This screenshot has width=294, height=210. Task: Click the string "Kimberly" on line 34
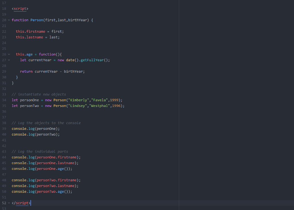click(x=79, y=100)
